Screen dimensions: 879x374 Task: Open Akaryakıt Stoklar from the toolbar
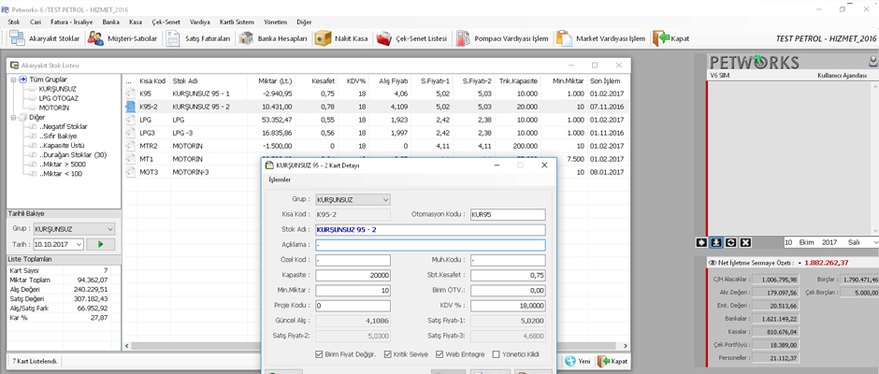click(x=47, y=38)
